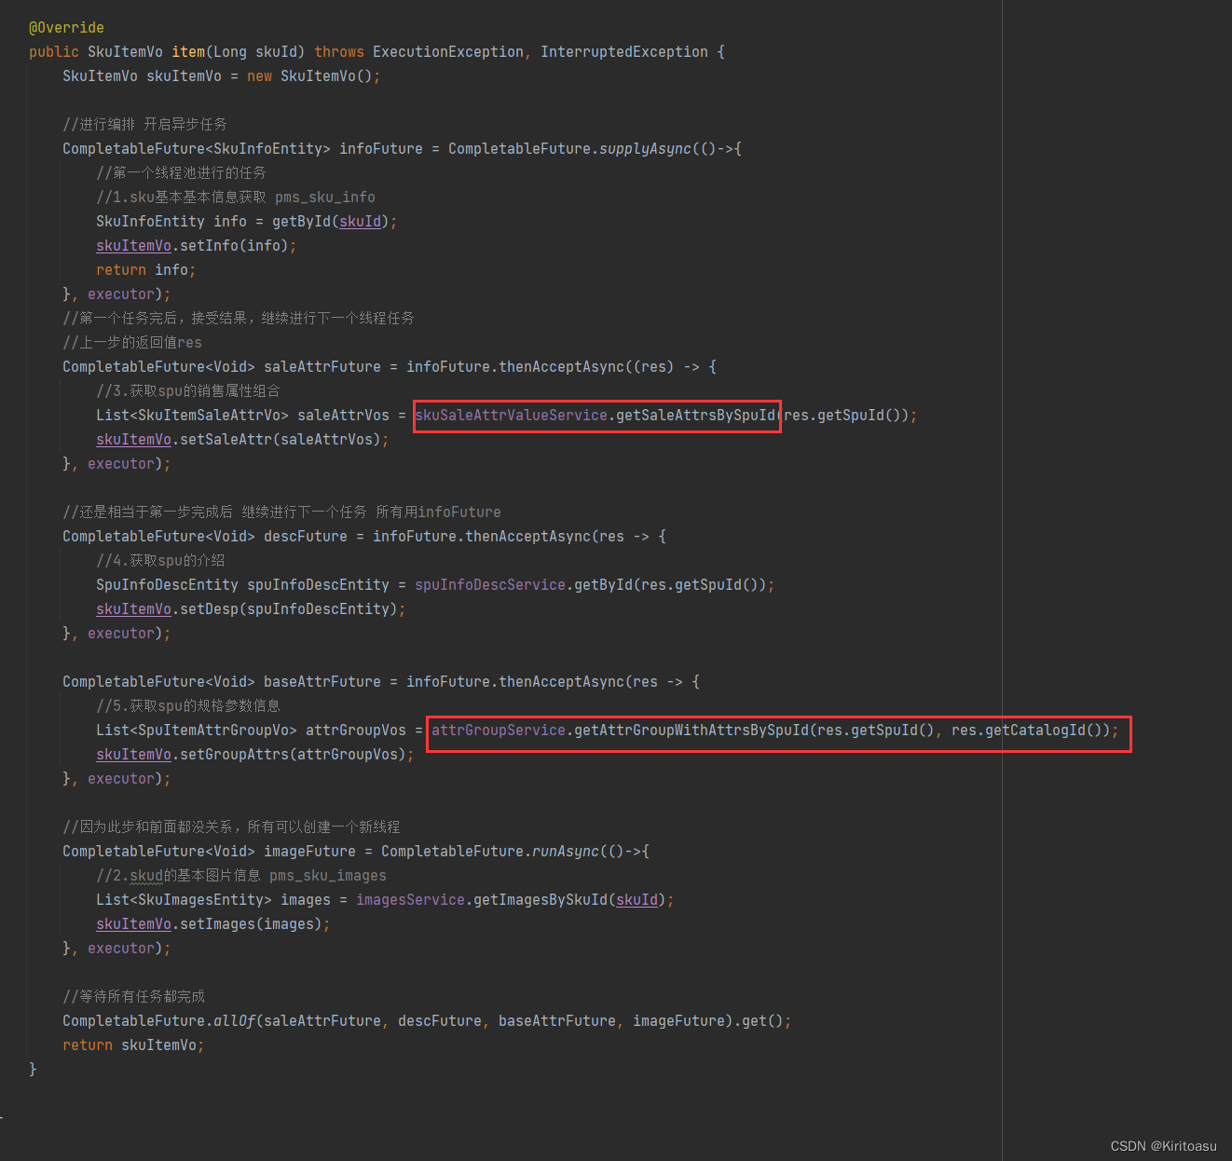Viewport: 1232px width, 1161px height.
Task: Click attrGroupService reference
Action: 499,731
